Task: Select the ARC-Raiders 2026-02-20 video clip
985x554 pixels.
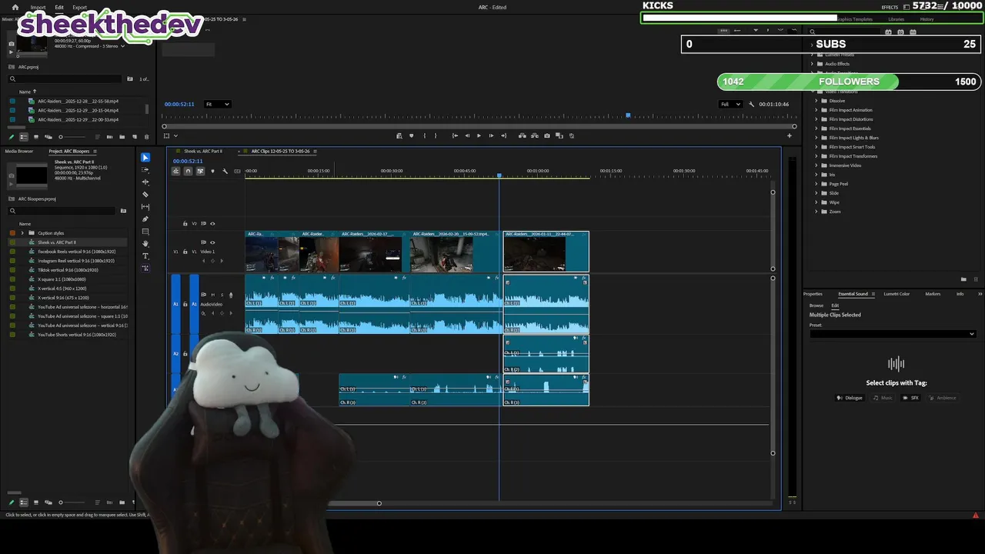Action: pos(455,252)
